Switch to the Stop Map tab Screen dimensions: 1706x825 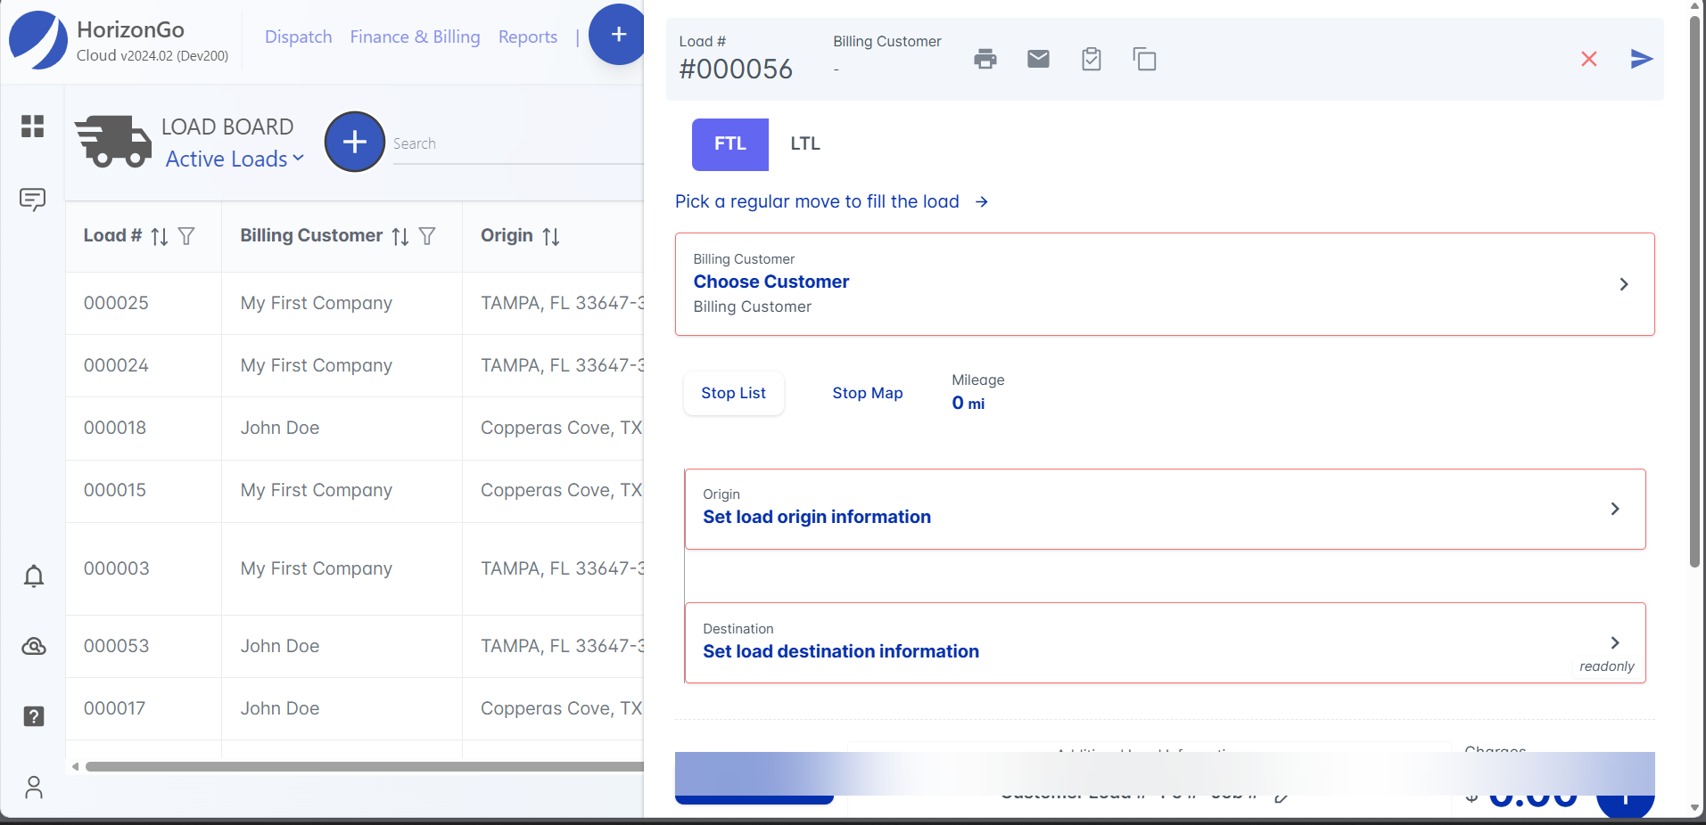coord(867,394)
